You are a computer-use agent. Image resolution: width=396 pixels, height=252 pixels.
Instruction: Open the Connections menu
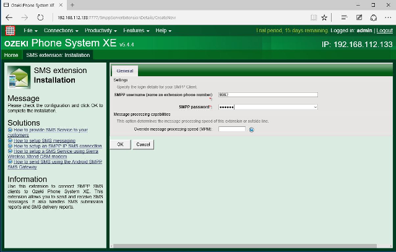coord(61,30)
